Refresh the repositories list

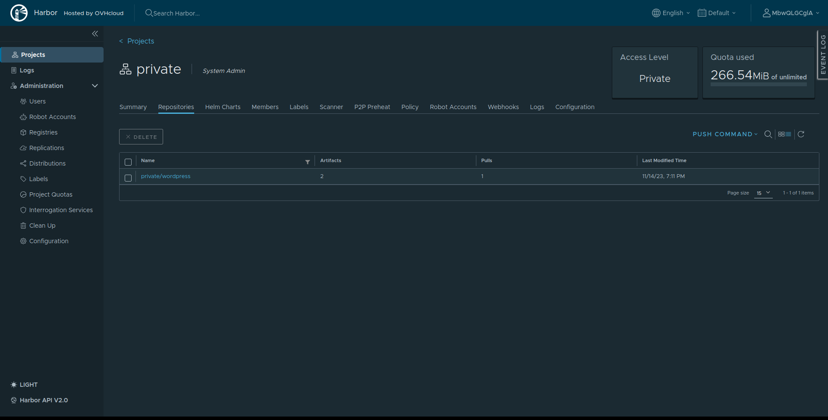coord(801,134)
